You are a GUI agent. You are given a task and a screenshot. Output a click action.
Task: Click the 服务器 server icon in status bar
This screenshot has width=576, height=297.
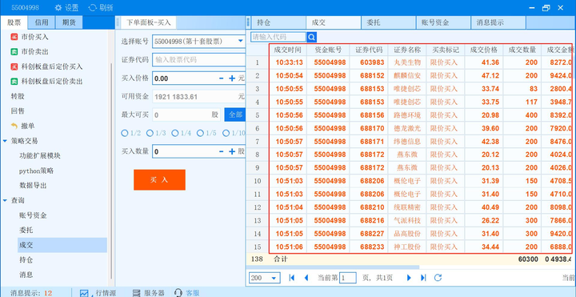(136, 293)
